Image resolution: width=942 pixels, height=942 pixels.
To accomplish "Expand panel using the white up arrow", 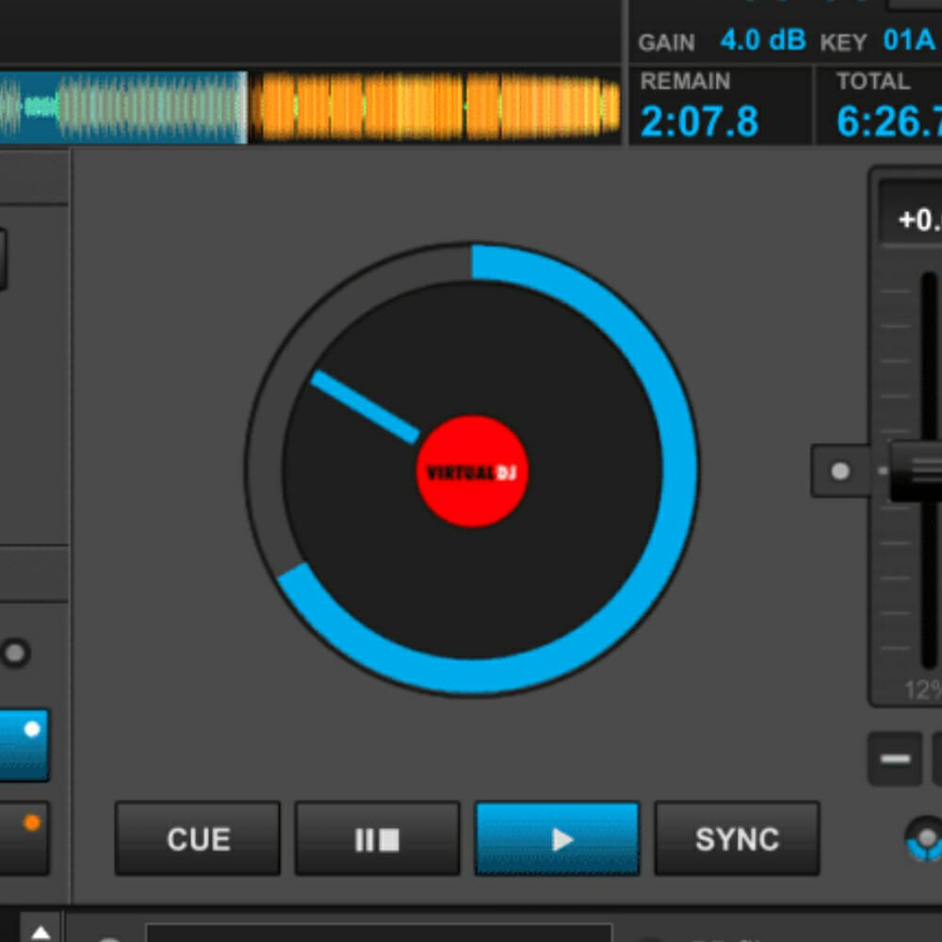I will click(x=41, y=931).
